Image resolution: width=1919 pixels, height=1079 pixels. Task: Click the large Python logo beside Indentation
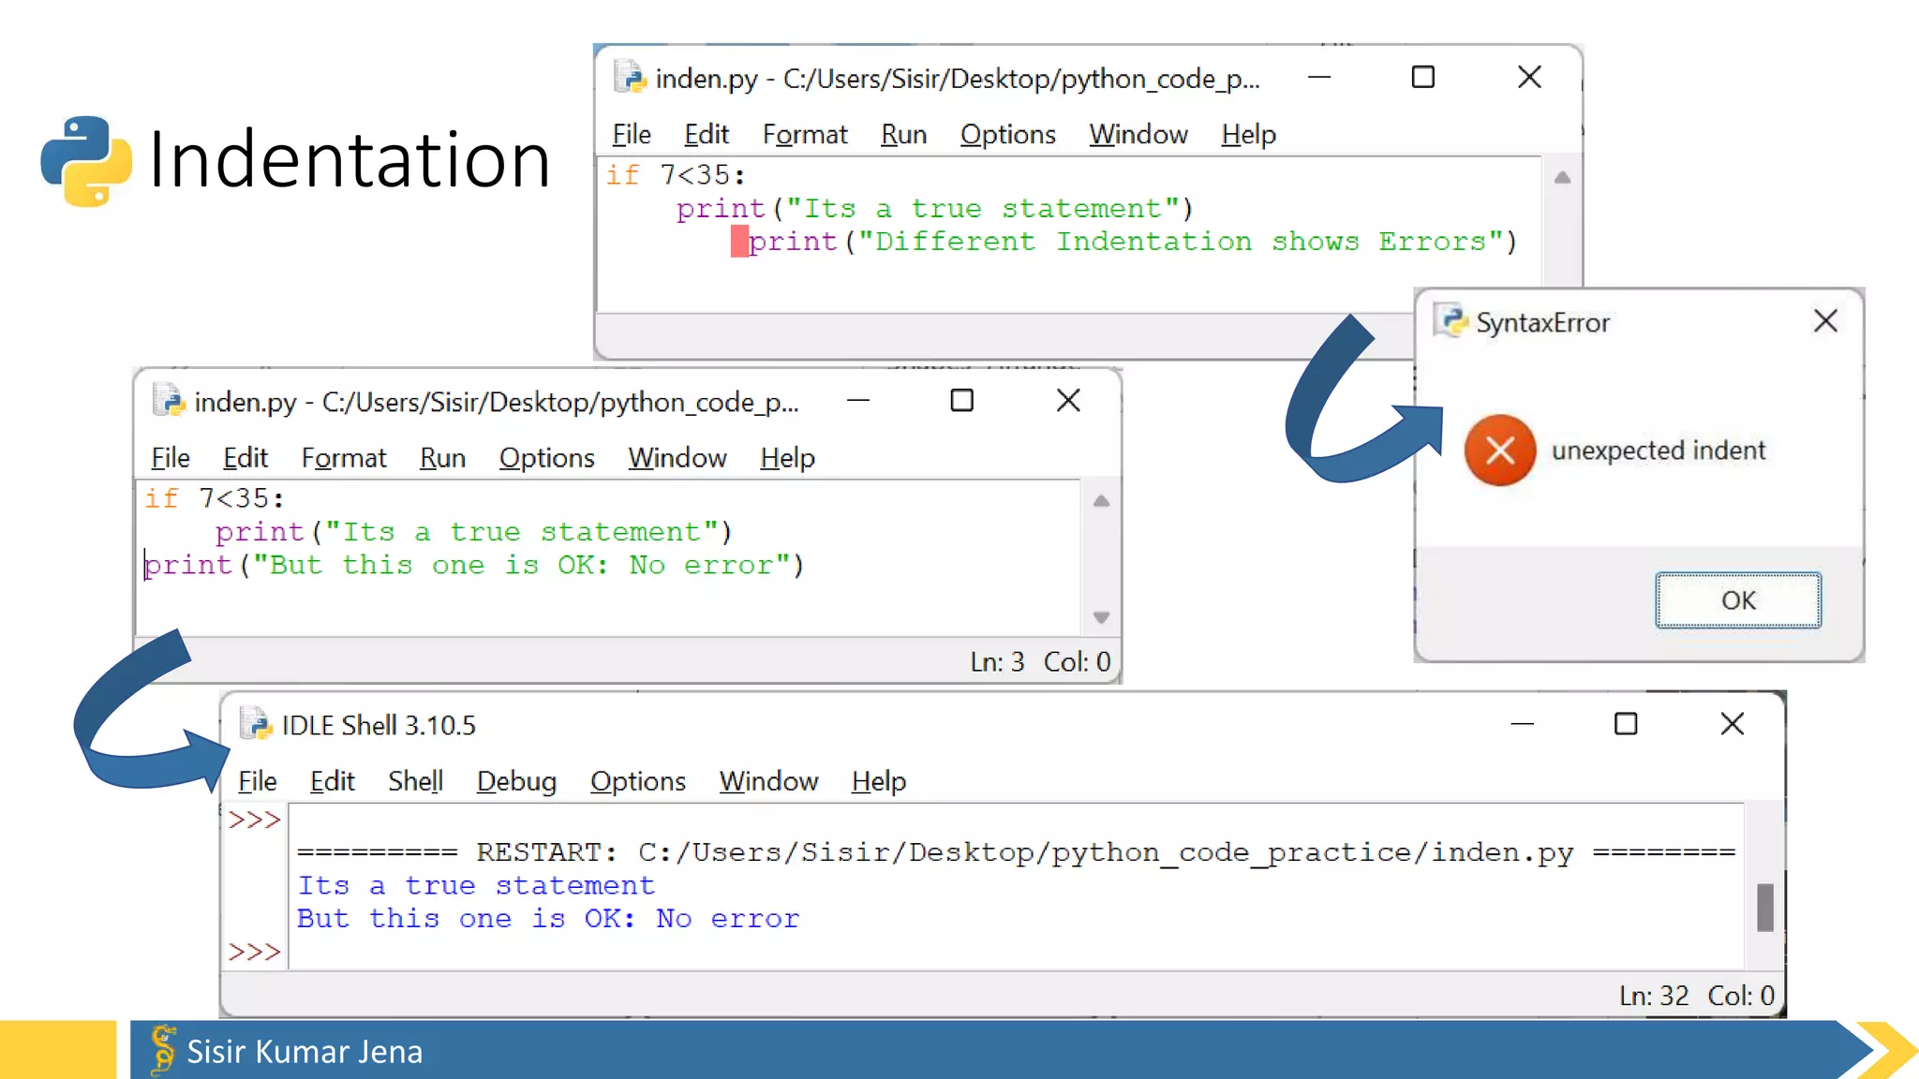pyautogui.click(x=86, y=160)
